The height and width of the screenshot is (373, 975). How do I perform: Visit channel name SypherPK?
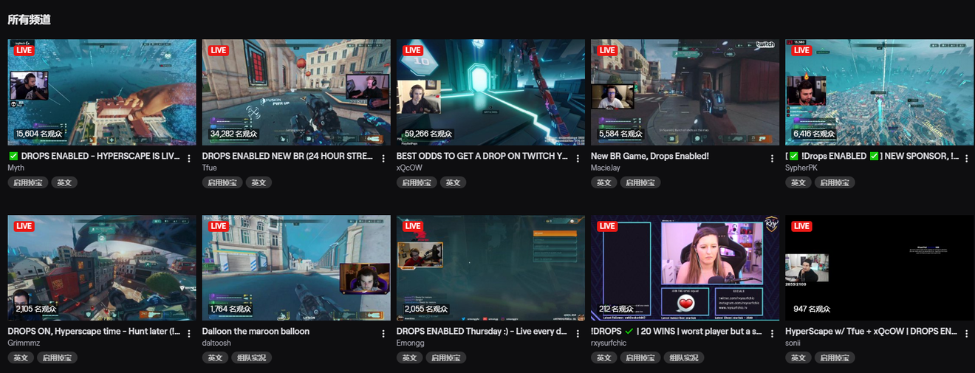click(x=801, y=168)
